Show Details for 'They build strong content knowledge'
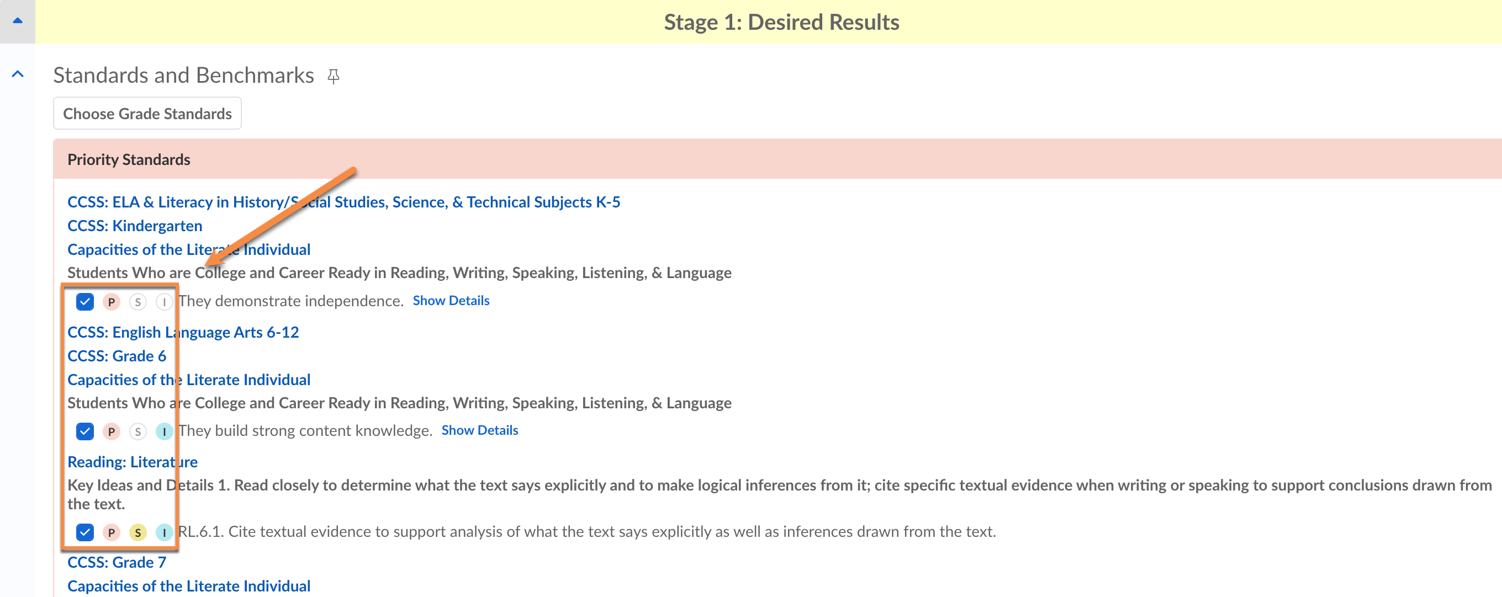Screen dimensions: 1502x597 (479, 430)
